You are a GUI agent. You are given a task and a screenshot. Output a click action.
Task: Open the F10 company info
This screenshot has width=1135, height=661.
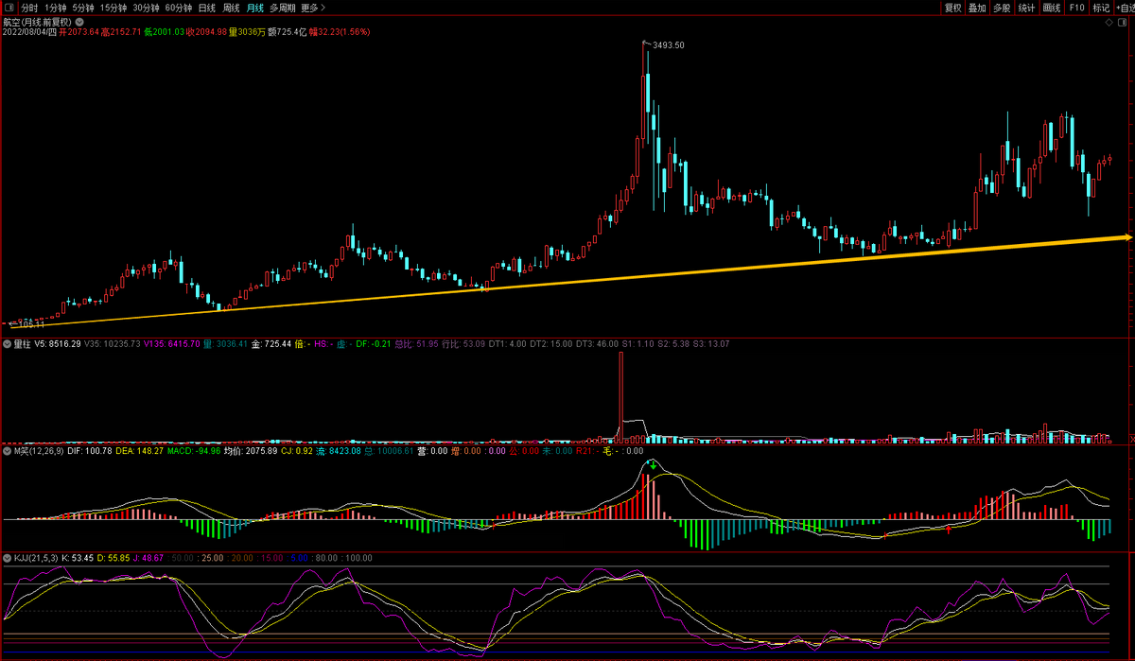click(x=1076, y=8)
